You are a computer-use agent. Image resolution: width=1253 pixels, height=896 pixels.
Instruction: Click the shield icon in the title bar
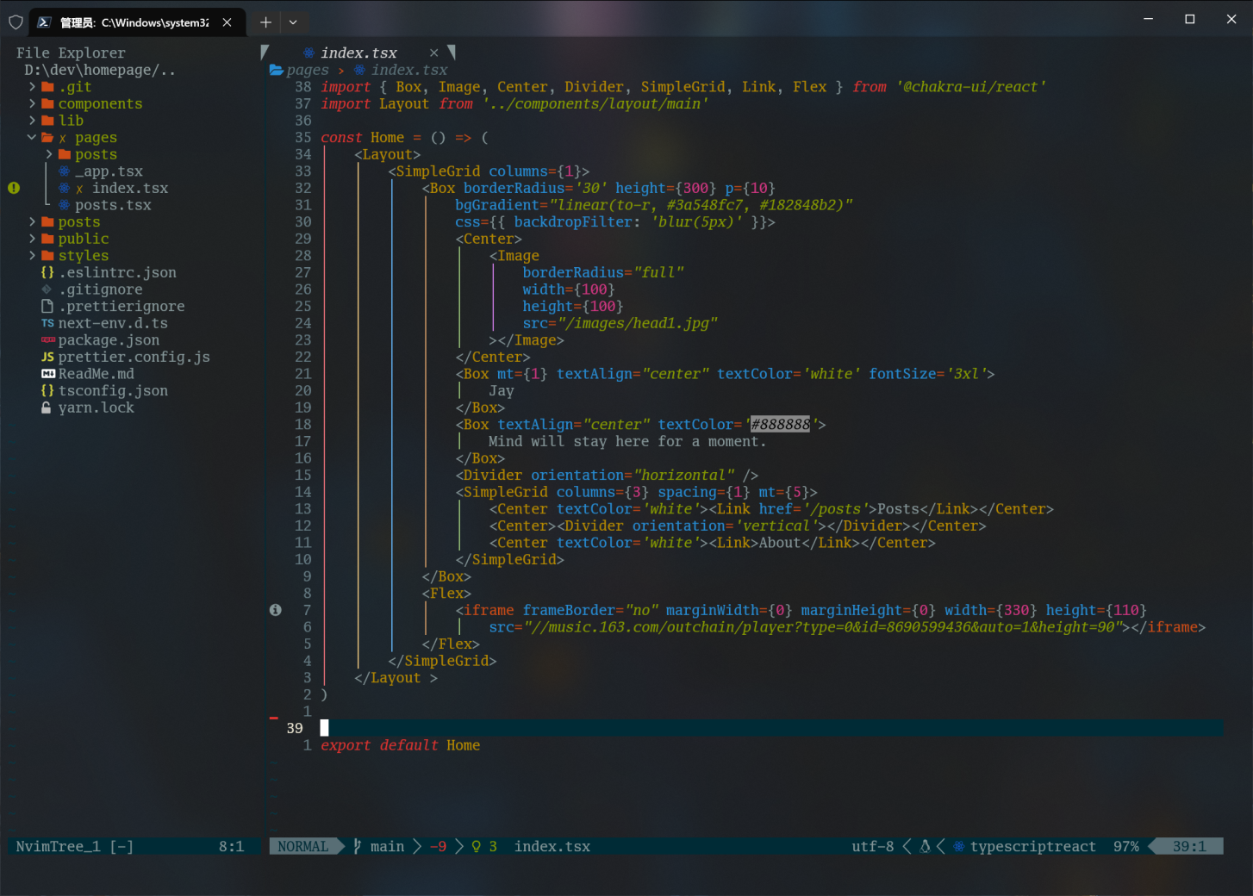coord(16,22)
